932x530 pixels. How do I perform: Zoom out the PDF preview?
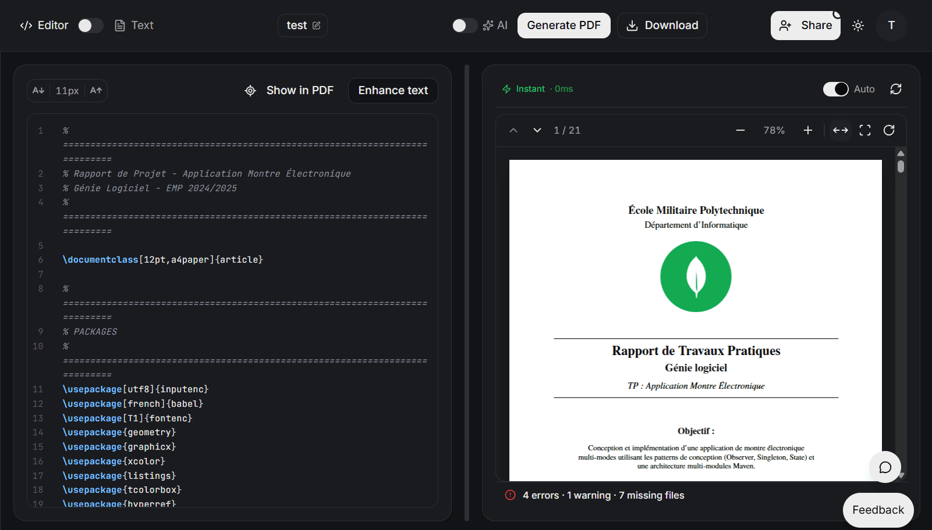click(740, 130)
